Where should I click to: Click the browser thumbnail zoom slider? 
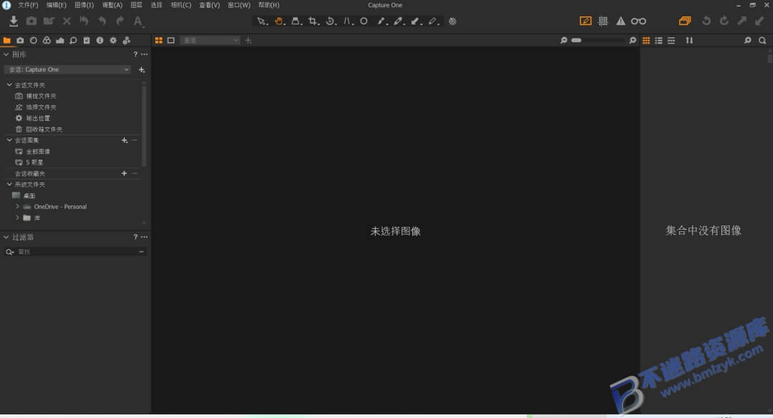[597, 40]
